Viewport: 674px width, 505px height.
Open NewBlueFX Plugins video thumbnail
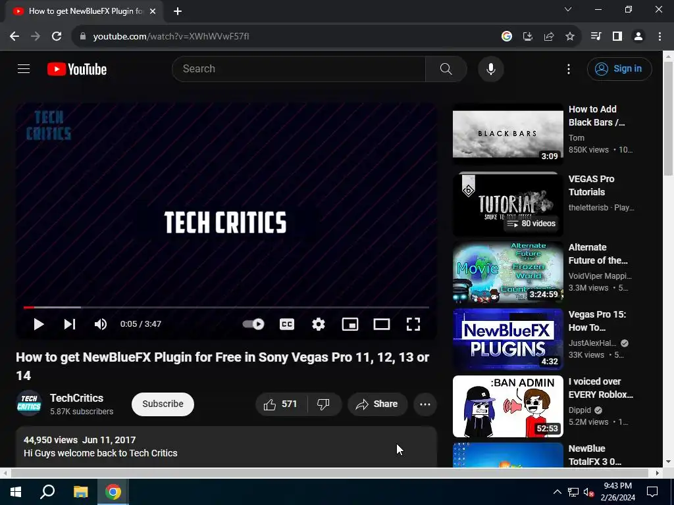click(x=507, y=339)
